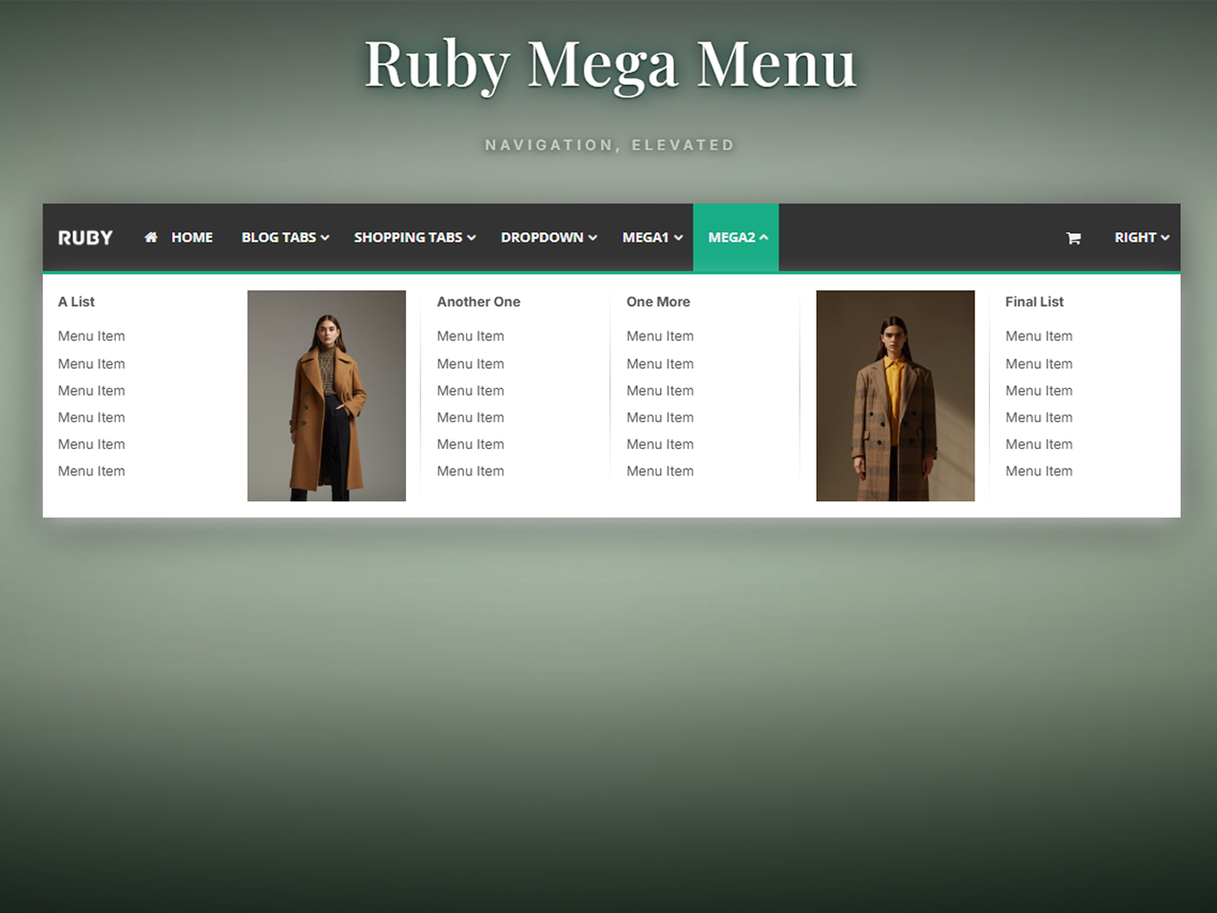
Task: Click the chevron beside DROPDOWN
Action: pyautogui.click(x=592, y=238)
